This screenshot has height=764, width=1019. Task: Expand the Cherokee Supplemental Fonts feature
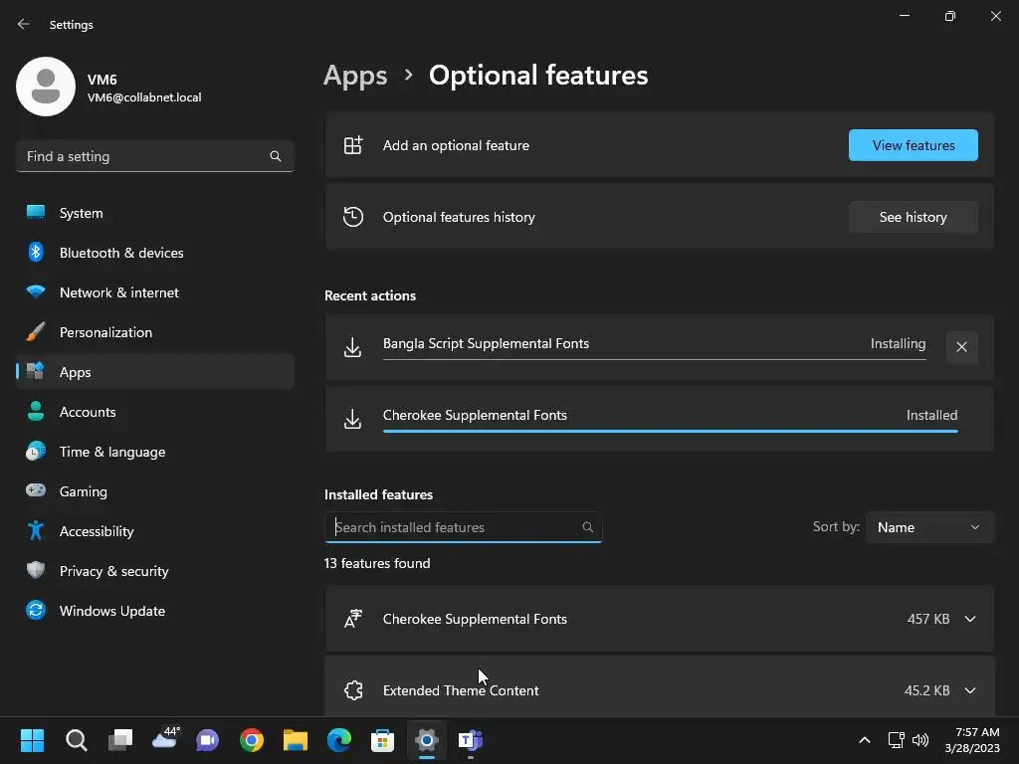[969, 619]
